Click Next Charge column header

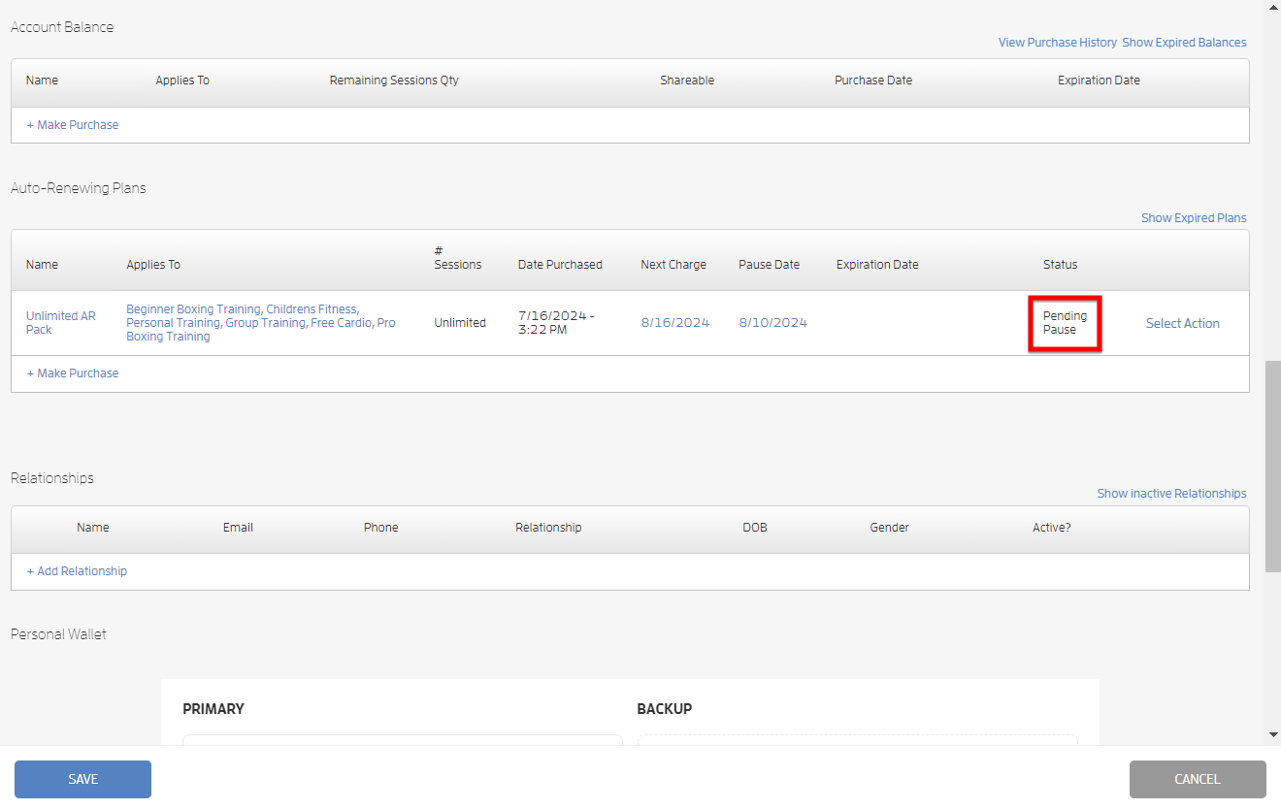pyautogui.click(x=673, y=265)
